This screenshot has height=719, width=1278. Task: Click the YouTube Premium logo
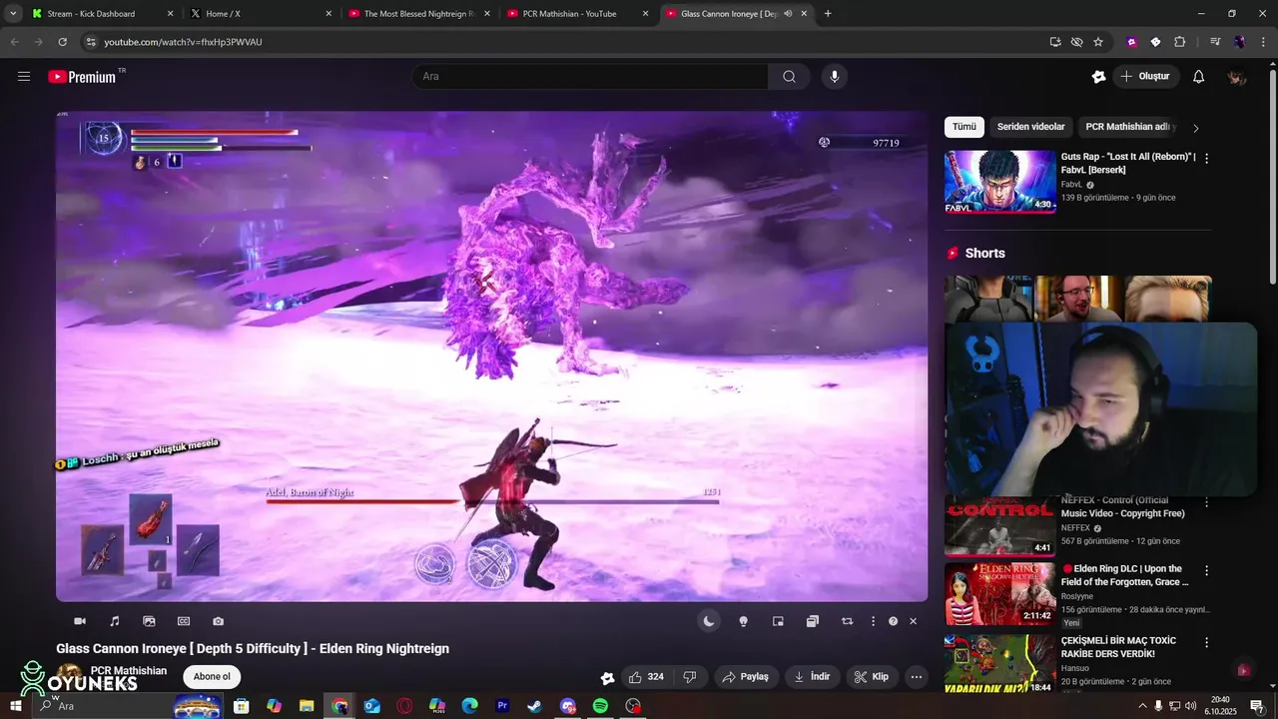tap(82, 77)
